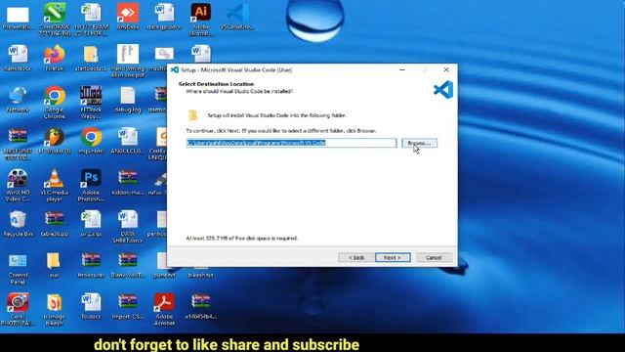The height and width of the screenshot is (352, 625).
Task: Click the VS Code logo in Setup title bar
Action: click(175, 69)
